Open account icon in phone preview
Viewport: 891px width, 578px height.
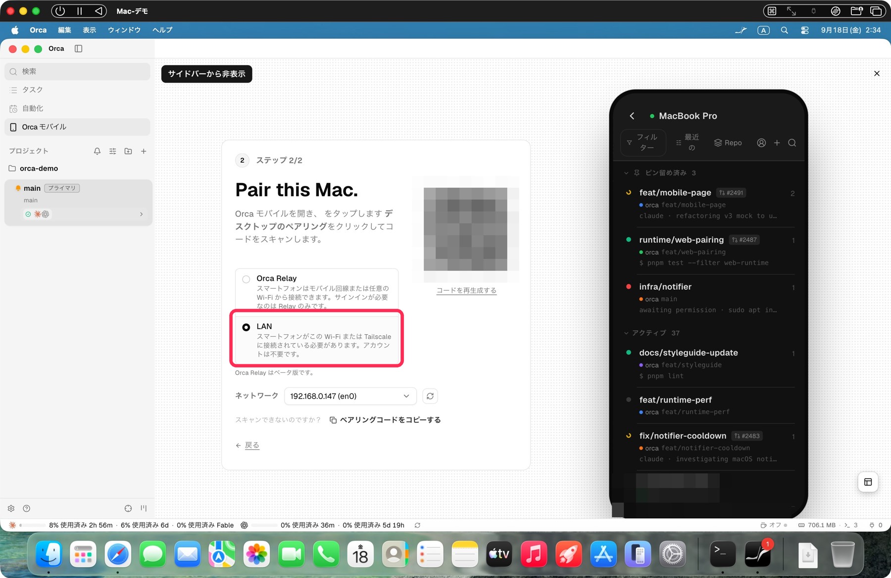761,143
